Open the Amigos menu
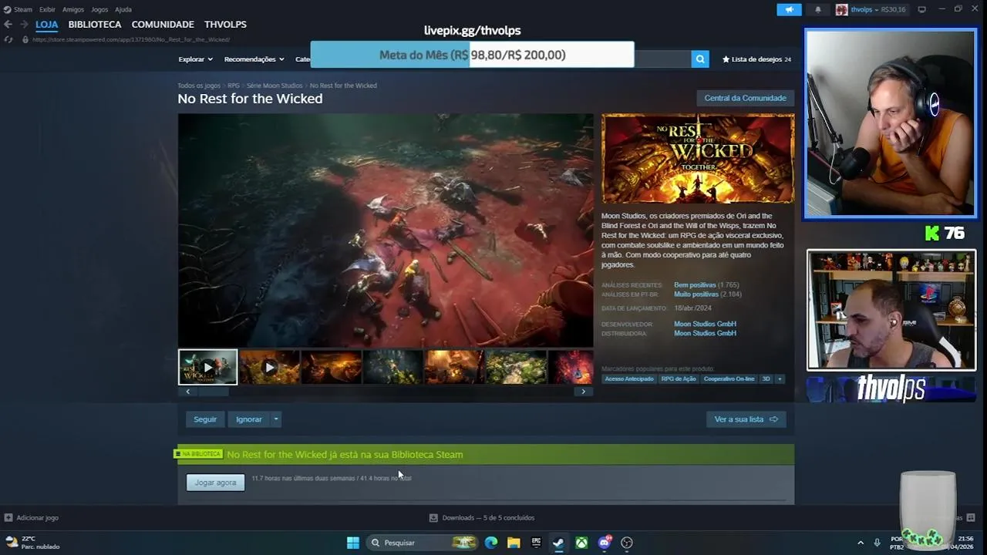Viewport: 987px width, 555px height. click(x=73, y=9)
